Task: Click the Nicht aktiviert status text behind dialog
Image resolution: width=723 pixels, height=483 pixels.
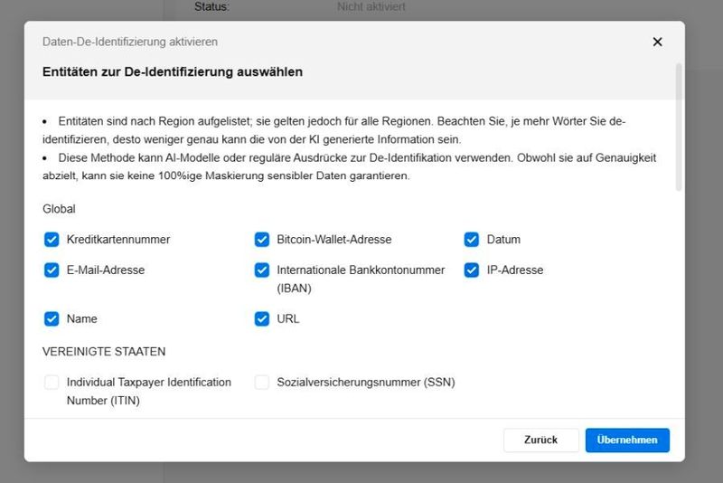Action: pyautogui.click(x=371, y=6)
